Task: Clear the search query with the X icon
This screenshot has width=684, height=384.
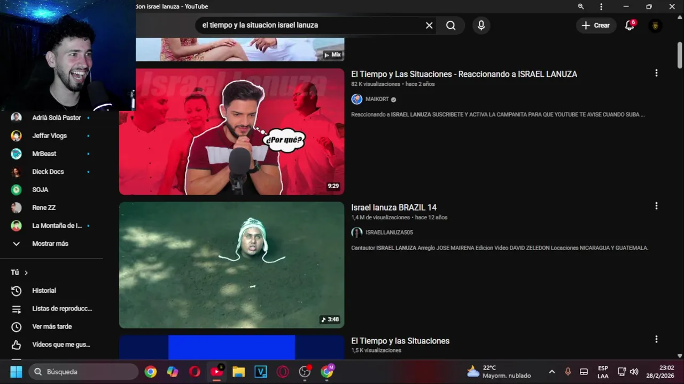Action: (x=429, y=25)
